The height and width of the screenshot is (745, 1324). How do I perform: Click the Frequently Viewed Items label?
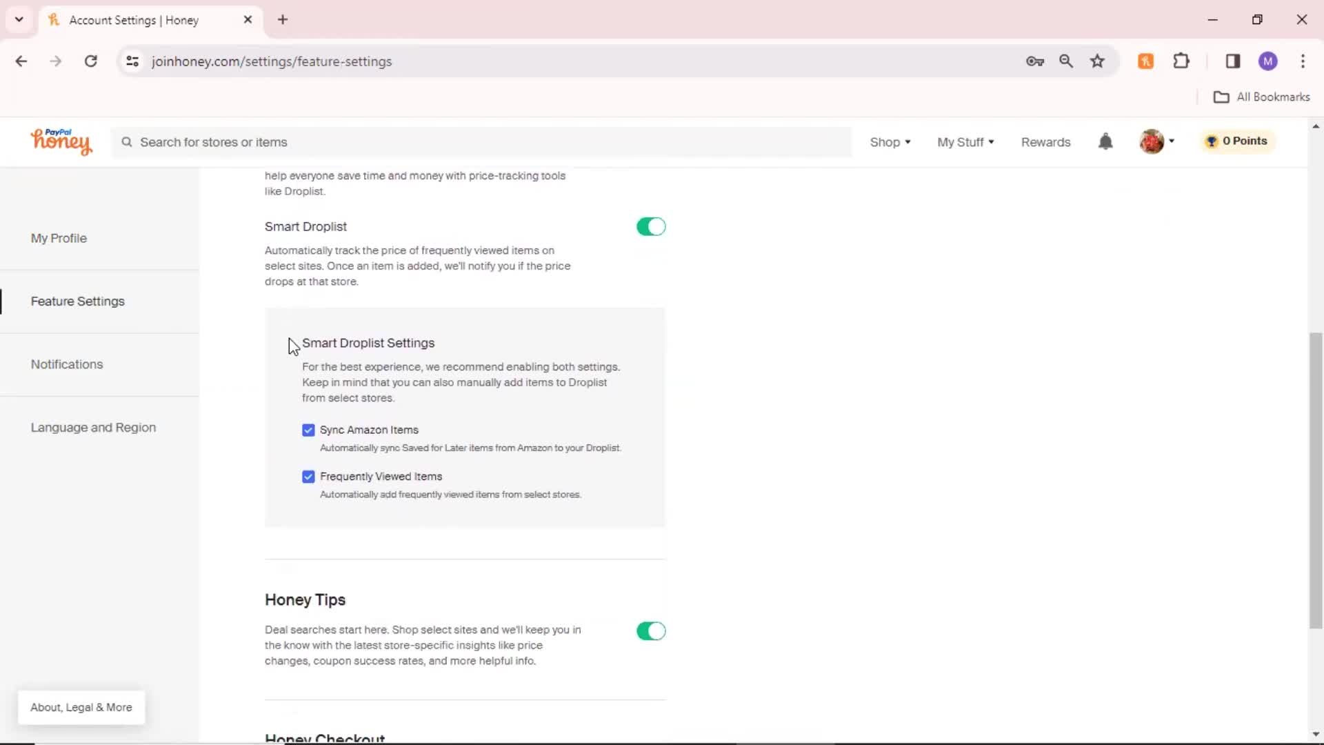click(381, 477)
